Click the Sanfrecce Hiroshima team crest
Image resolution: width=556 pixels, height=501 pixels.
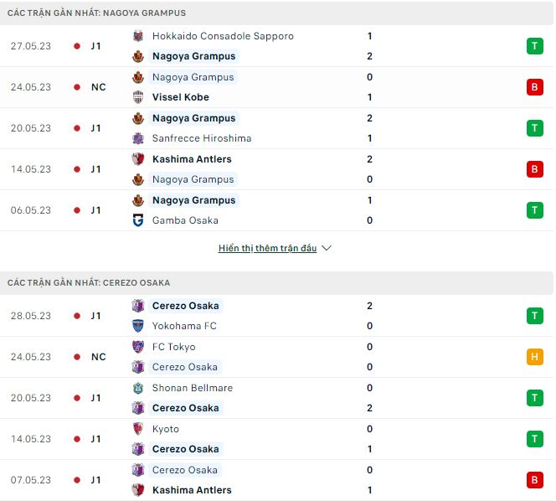[x=138, y=138]
